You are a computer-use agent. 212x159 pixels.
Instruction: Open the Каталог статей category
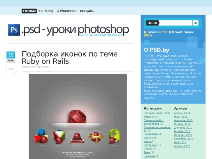[x=154, y=113]
